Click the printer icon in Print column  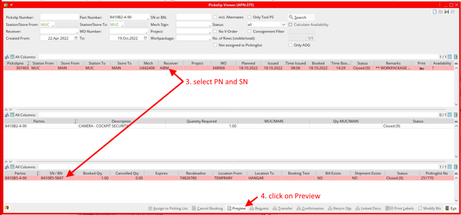421,68
